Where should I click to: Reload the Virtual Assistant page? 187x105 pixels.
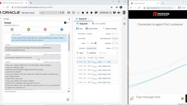click(x=139, y=8)
